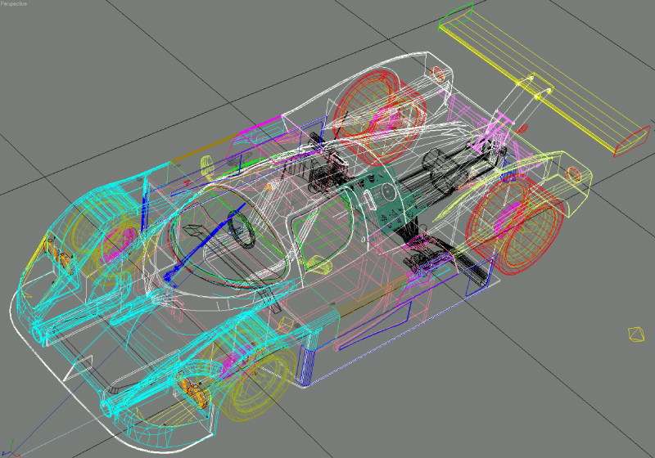This screenshot has width=655, height=458.
Task: Select the small yellow helper object at right
Action: point(634,334)
